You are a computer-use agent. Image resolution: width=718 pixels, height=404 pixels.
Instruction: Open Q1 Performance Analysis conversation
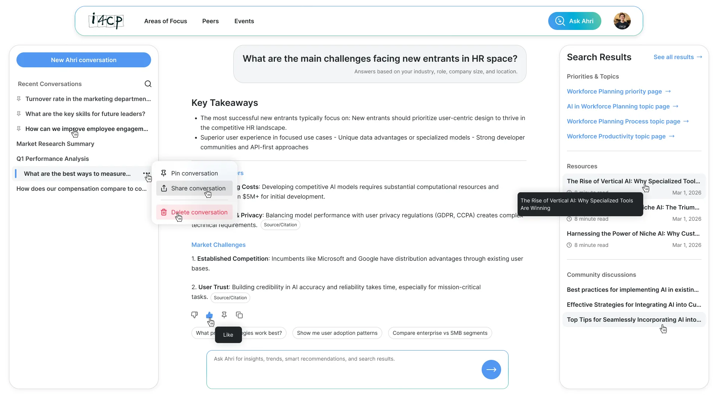(x=53, y=159)
